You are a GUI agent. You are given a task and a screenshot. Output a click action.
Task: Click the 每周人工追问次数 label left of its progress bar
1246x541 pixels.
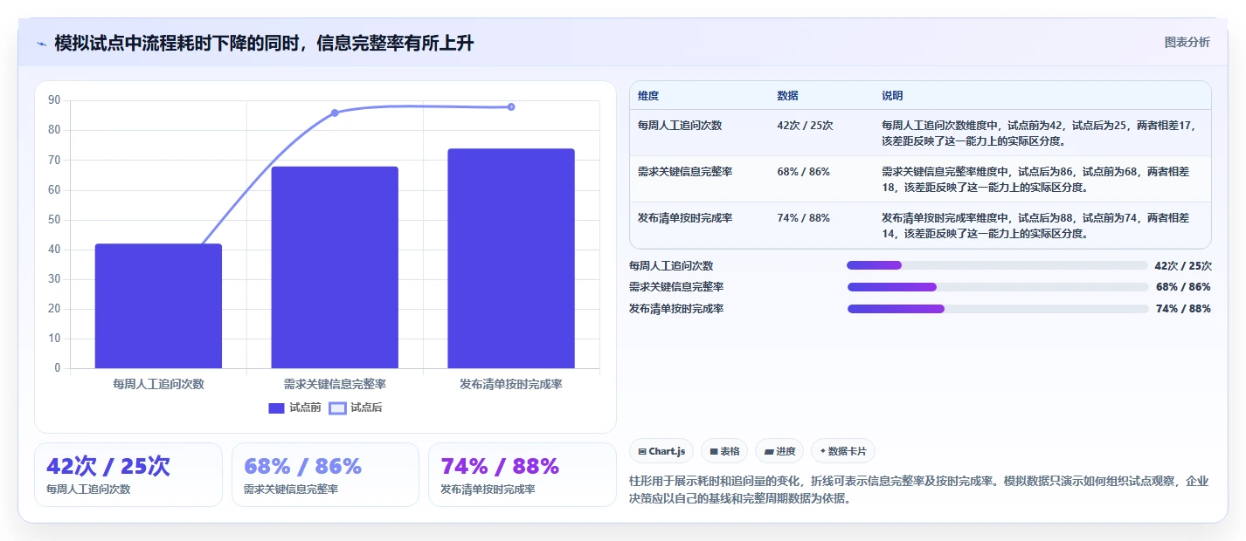click(671, 266)
